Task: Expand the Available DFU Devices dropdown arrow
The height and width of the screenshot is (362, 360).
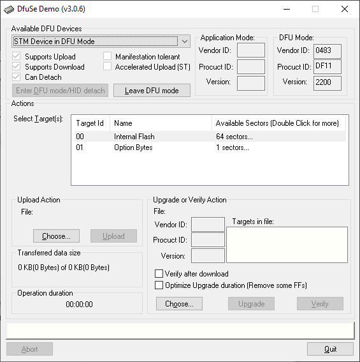Action: pos(184,41)
